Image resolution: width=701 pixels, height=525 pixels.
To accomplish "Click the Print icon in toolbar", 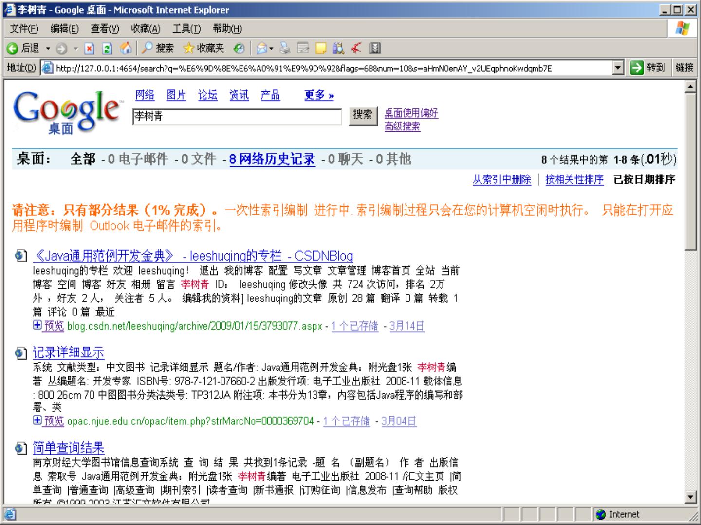I will point(285,48).
